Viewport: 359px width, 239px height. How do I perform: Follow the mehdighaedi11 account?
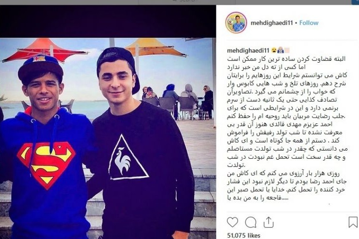[309, 23]
